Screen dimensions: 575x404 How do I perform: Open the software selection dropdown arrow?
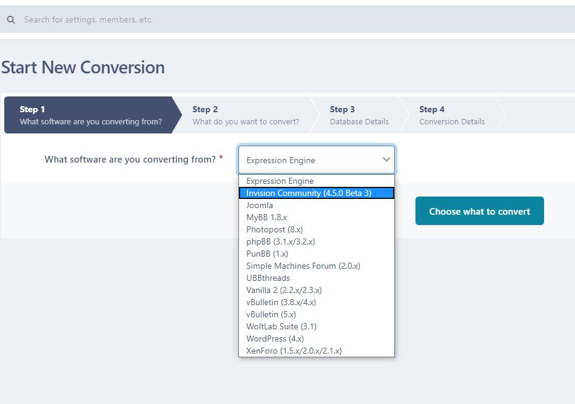pyautogui.click(x=386, y=160)
